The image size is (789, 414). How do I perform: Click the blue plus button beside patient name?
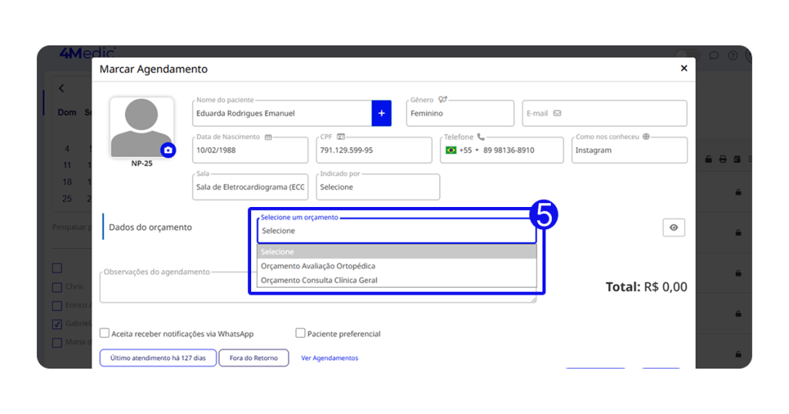point(381,113)
